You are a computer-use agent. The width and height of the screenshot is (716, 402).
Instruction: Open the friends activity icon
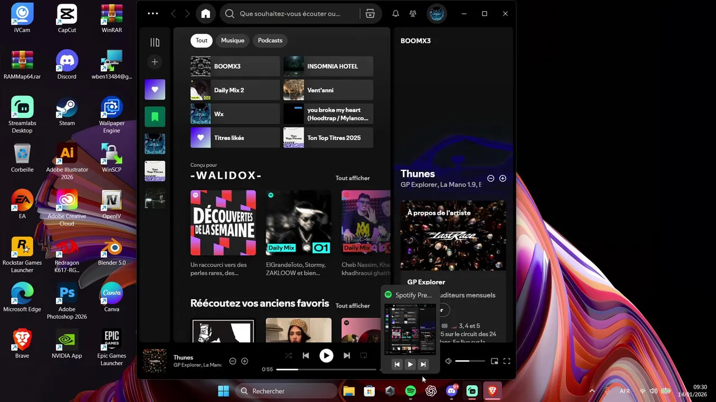point(413,13)
